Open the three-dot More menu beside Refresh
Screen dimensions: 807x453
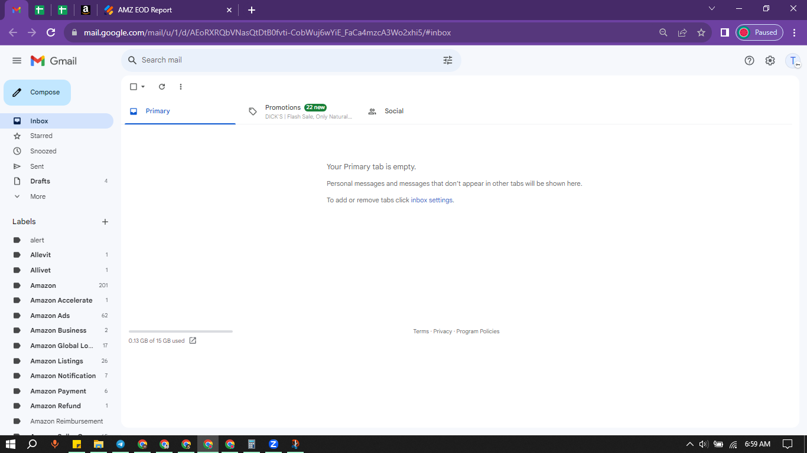pyautogui.click(x=181, y=87)
